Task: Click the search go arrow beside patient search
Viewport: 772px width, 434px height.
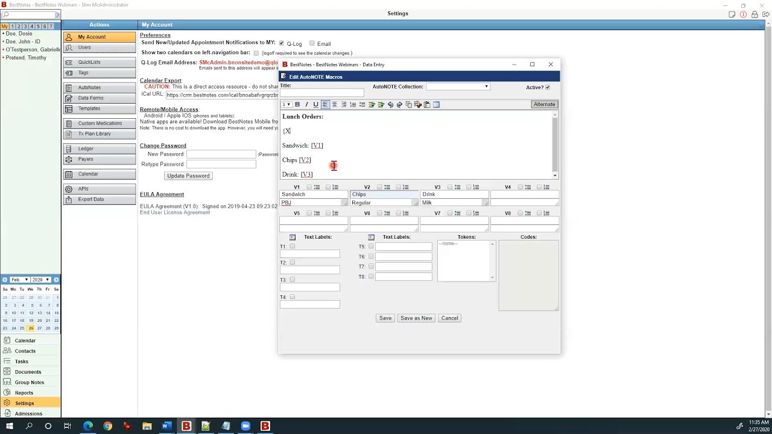Action: click(57, 14)
